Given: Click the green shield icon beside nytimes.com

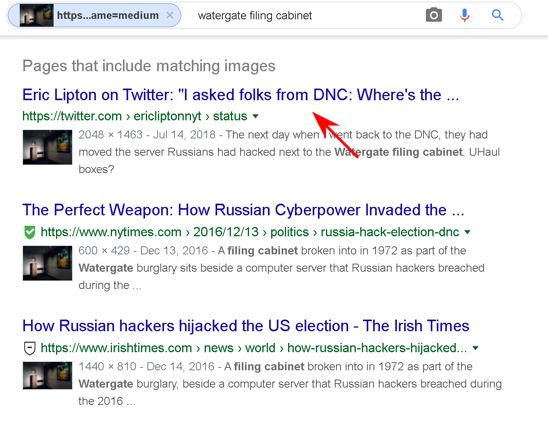Looking at the screenshot, I should pyautogui.click(x=30, y=232).
